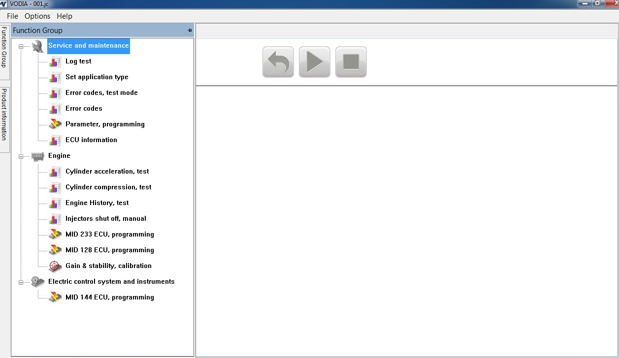Screen dimensions: 619x358
Task: Collapse the Engine tree node
Action: point(21,156)
